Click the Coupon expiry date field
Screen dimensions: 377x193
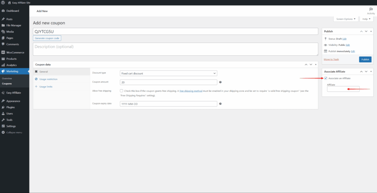(x=168, y=104)
